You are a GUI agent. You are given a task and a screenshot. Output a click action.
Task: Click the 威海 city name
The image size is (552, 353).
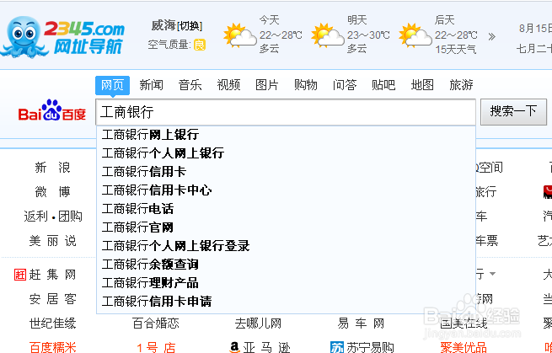coord(163,25)
